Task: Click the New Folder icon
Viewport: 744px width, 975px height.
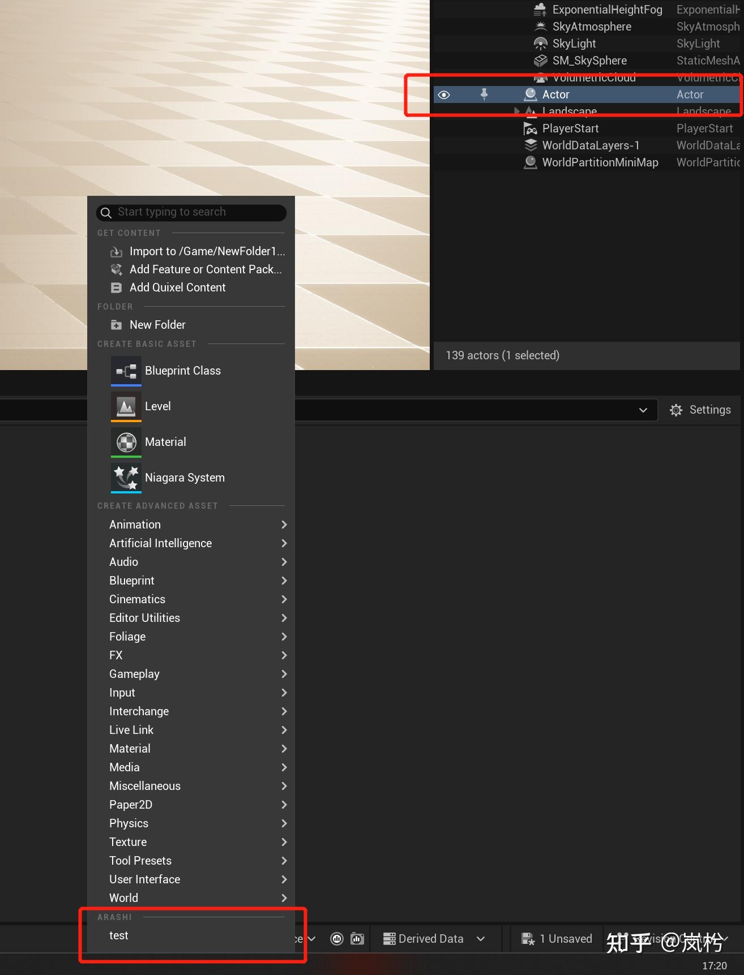Action: click(116, 325)
